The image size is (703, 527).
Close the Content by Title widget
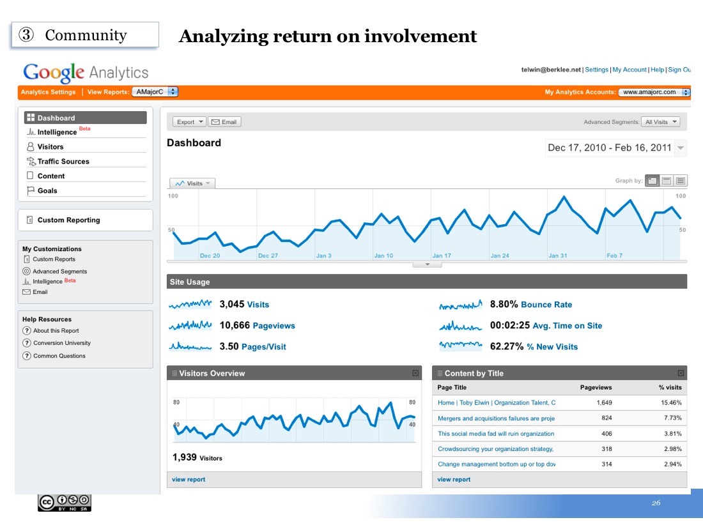(681, 373)
